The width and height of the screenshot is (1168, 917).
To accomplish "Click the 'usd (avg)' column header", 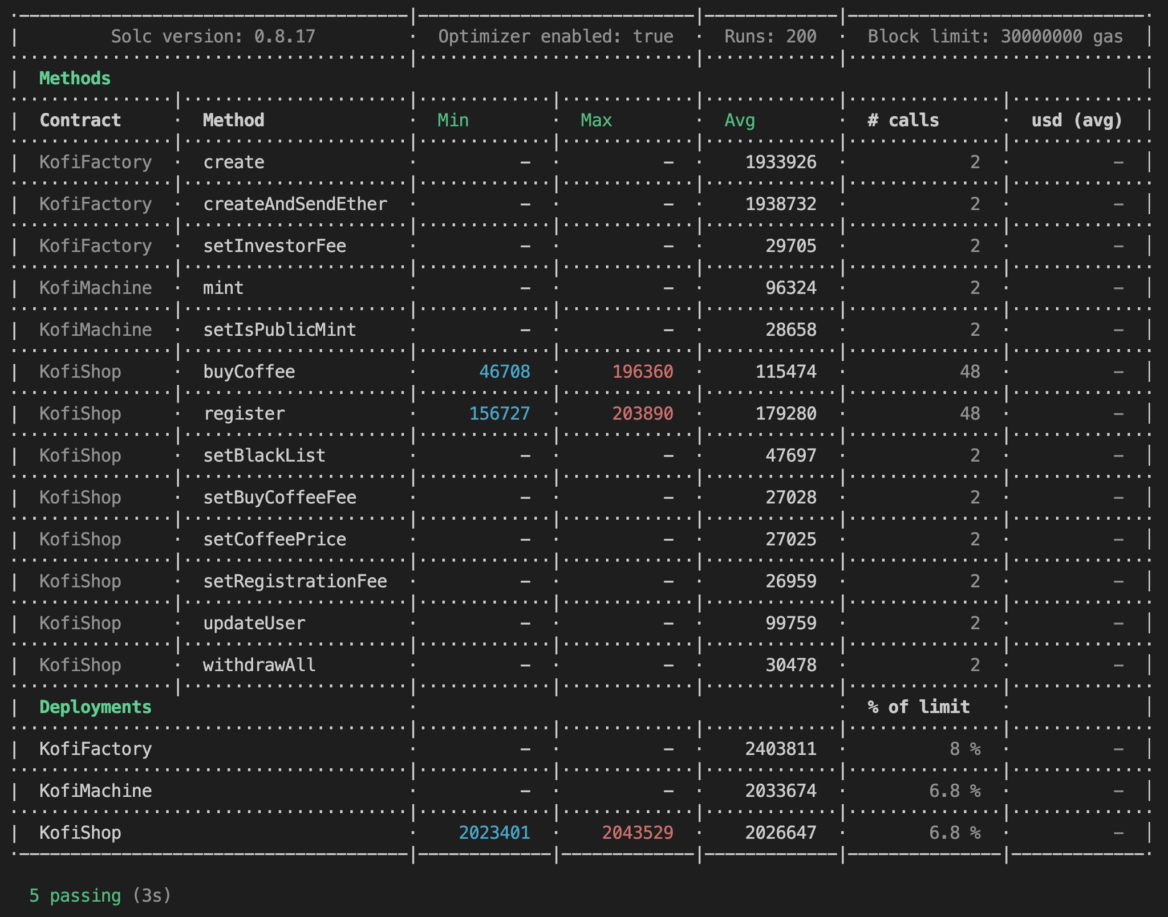I will point(1077,120).
